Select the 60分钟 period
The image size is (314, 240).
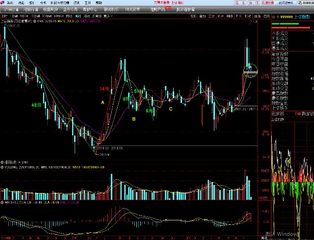coord(59,16)
